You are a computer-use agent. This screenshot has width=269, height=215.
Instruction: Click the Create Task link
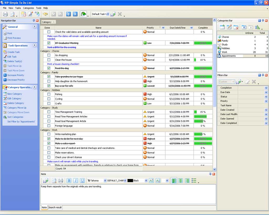point(13,52)
